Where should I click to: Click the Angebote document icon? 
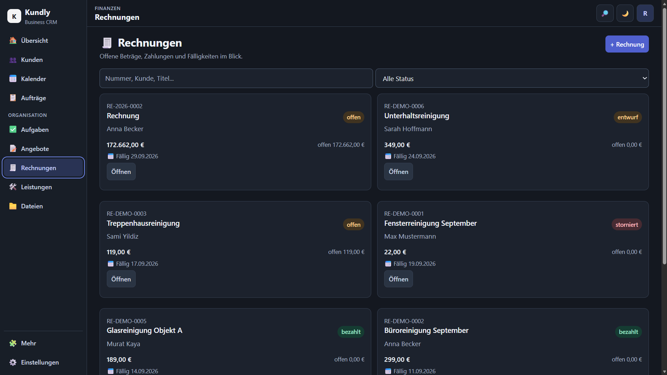pos(13,149)
